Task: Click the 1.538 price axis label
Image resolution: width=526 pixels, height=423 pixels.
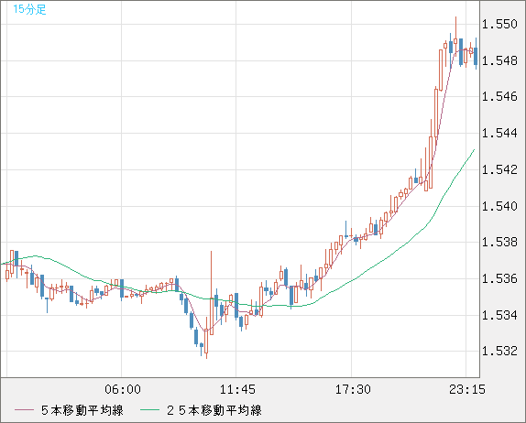Action: click(x=499, y=242)
